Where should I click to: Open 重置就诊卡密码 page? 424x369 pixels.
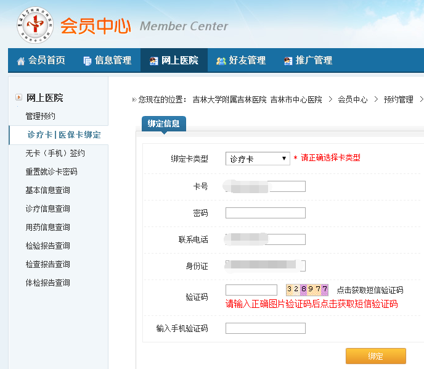51,172
